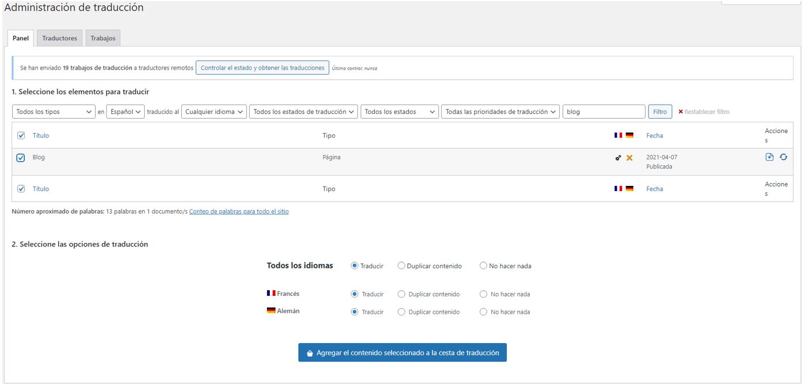
Task: Open Todas las prioridades de traducción dropdown
Action: pyautogui.click(x=500, y=112)
